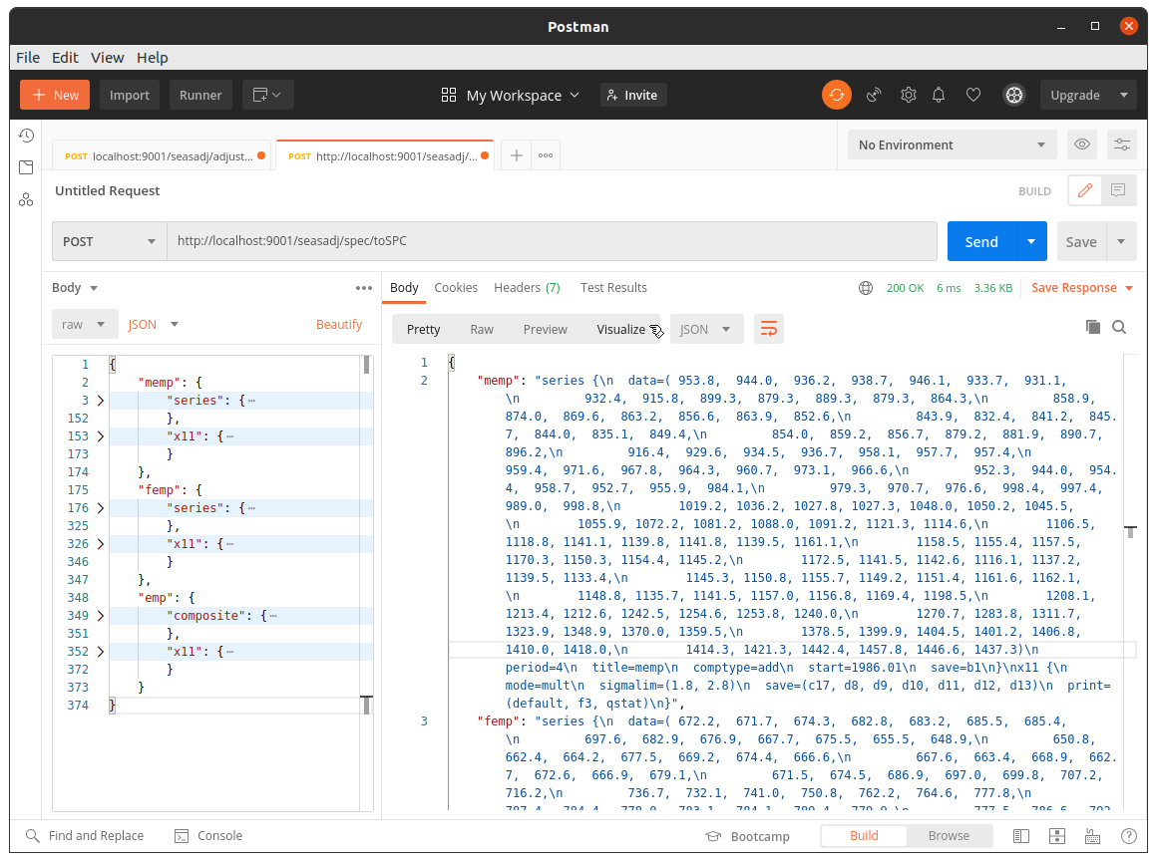Viewport: 1157px width, 862px height.
Task: Open request body options ellipsis
Action: point(364,288)
